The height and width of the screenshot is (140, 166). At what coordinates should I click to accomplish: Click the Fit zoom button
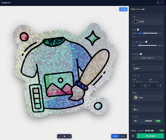click(x=64, y=136)
